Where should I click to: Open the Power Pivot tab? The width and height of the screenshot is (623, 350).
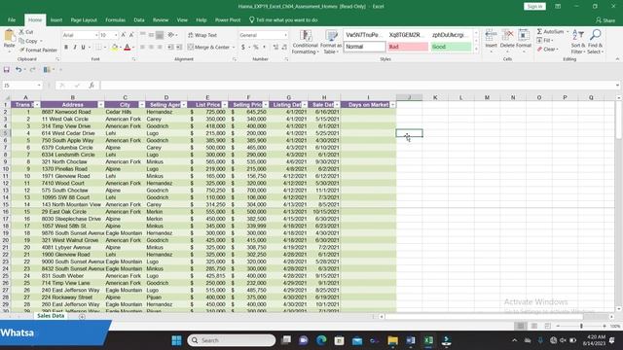point(228,19)
